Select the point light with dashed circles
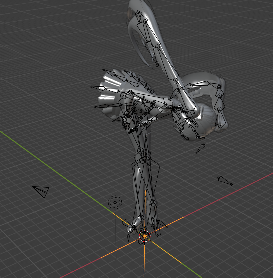This screenshot has height=278, width=273. [115, 202]
